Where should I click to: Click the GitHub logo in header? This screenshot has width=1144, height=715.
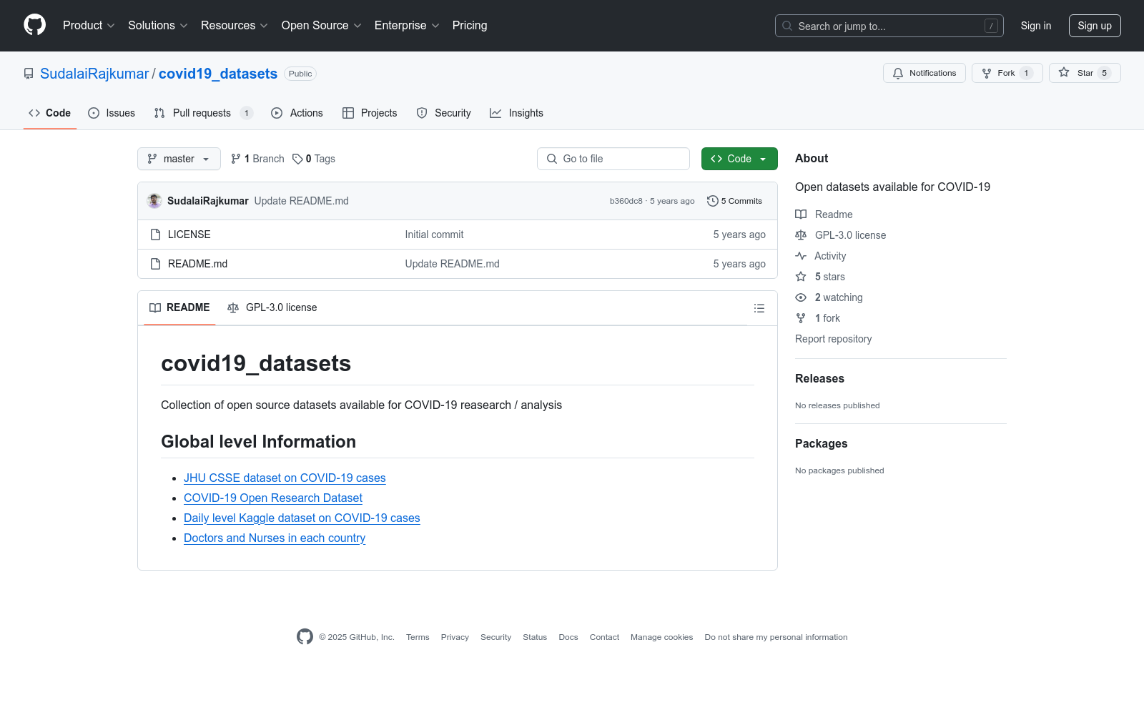[34, 25]
